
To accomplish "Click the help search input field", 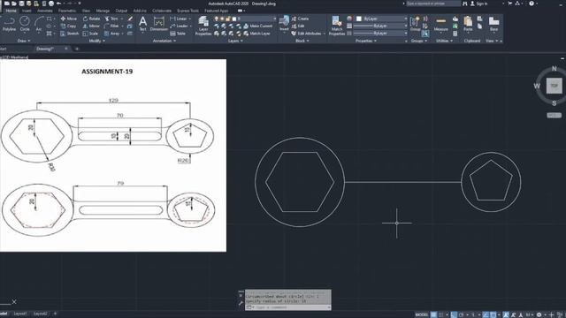I will [433, 4].
